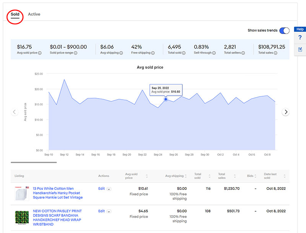The width and height of the screenshot is (306, 233).
Task: Click info icon beside Total sellers
Action: point(244,53)
